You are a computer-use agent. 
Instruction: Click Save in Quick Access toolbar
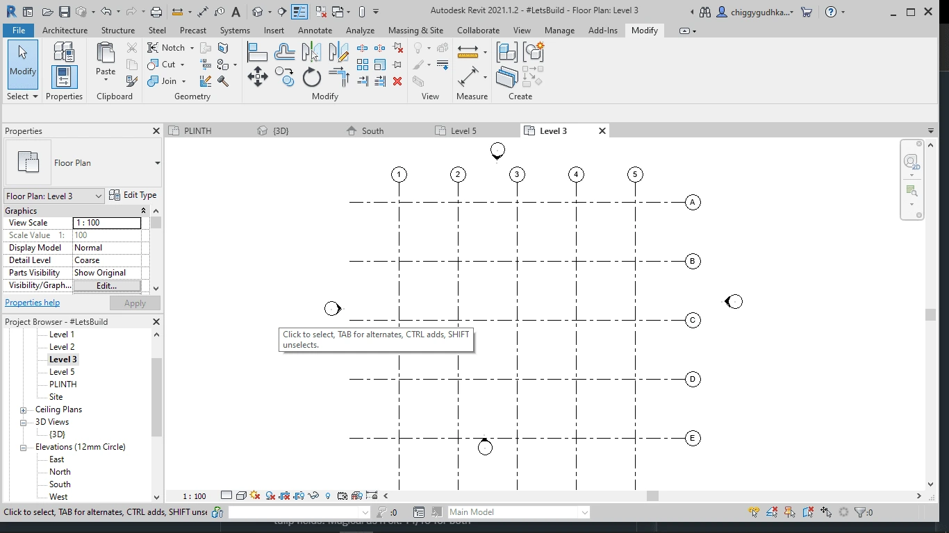(65, 12)
